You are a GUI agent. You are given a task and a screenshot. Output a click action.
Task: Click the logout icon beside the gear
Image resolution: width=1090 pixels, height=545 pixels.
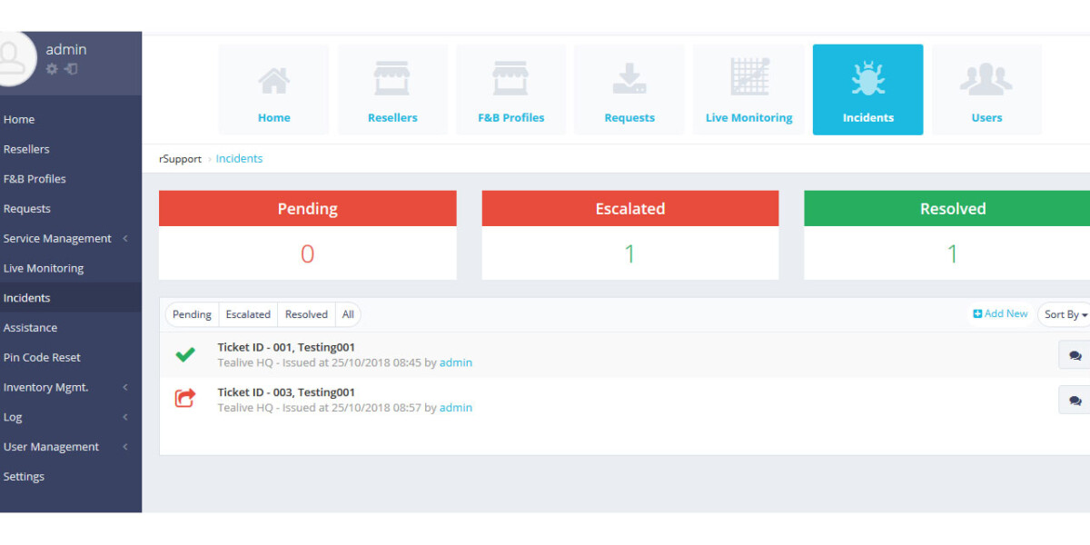71,69
